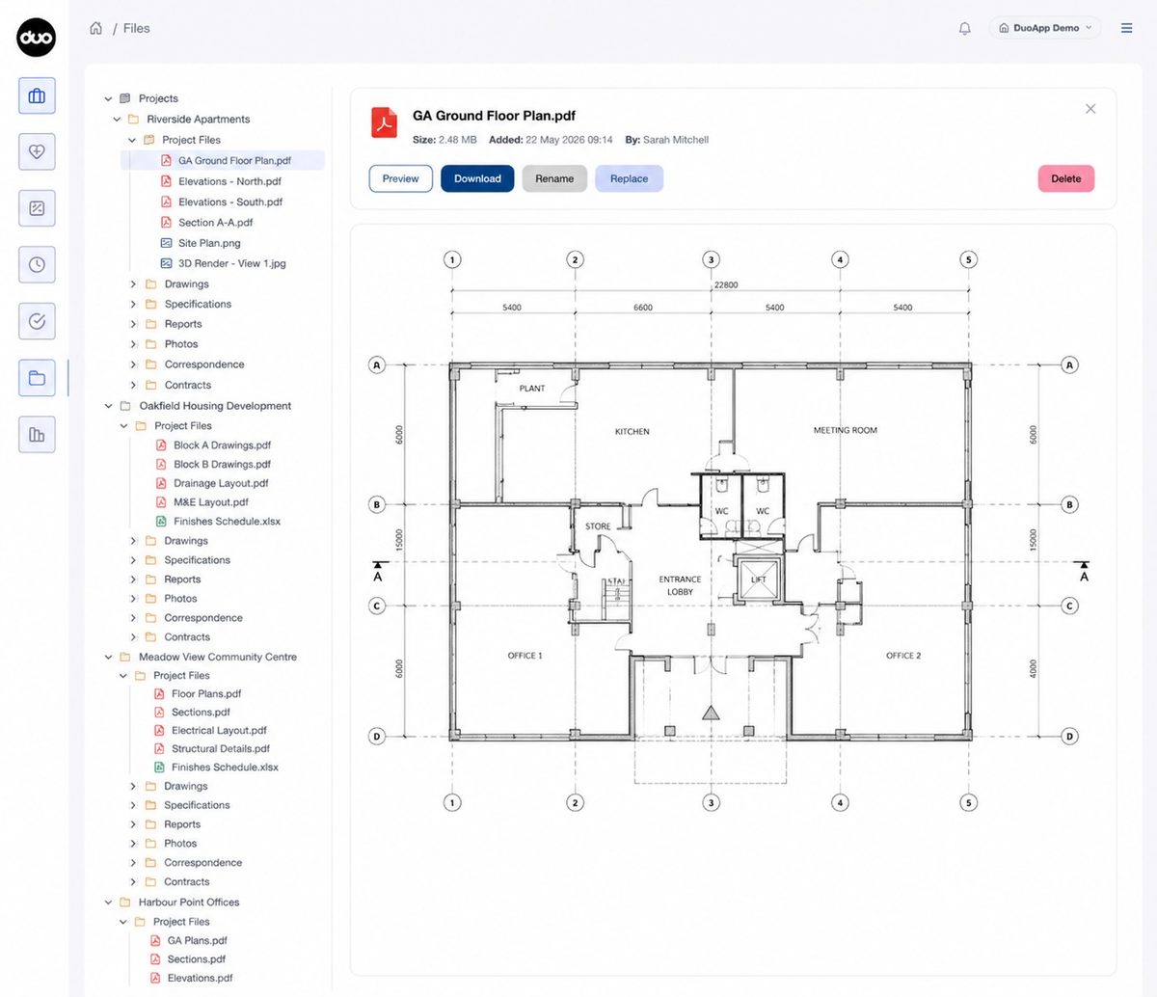Click the Preview button
This screenshot has width=1157, height=997.
[x=400, y=178]
